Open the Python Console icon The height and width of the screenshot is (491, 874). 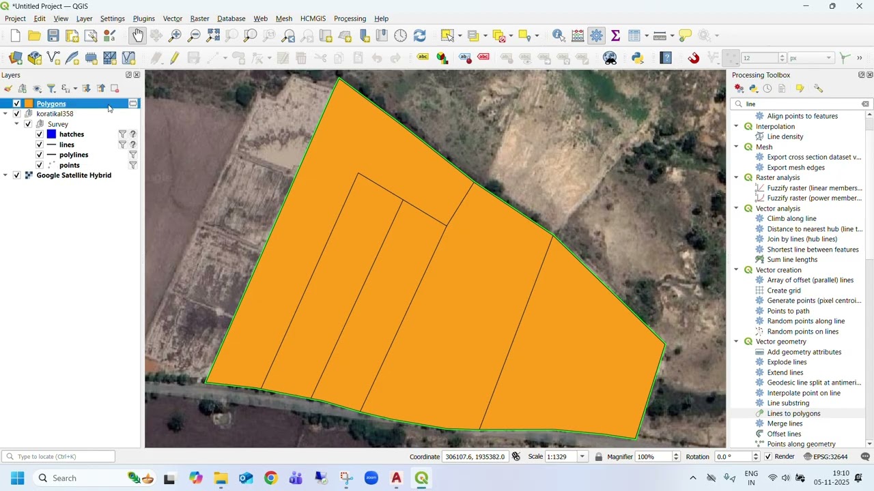pyautogui.click(x=638, y=58)
